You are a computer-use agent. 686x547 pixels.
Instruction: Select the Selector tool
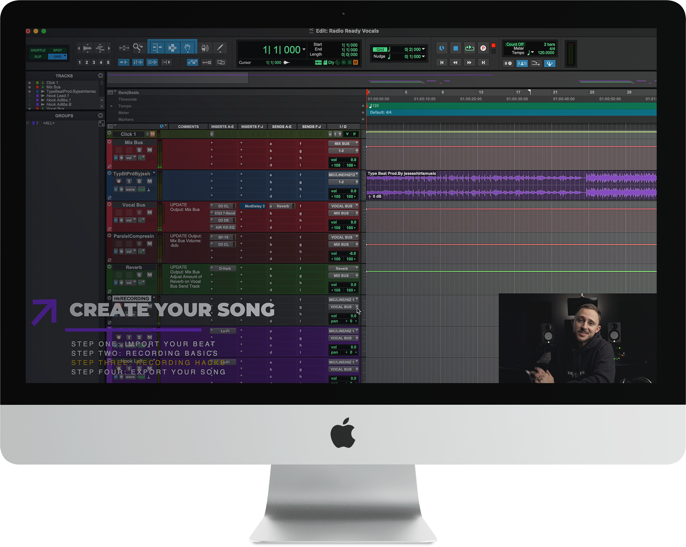(x=172, y=47)
